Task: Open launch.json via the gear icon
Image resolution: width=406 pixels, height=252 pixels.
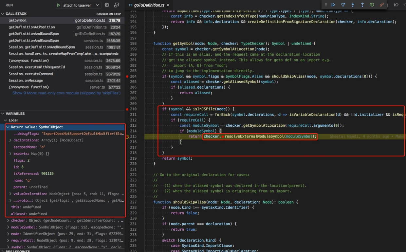Action: click(x=107, y=5)
